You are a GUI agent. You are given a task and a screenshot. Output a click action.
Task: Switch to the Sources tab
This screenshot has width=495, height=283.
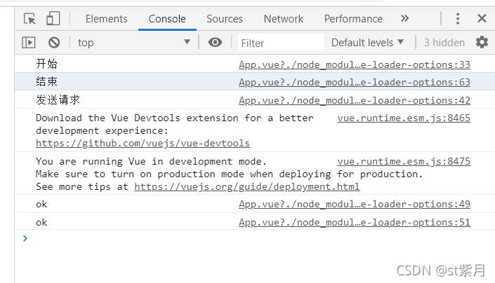(x=225, y=19)
